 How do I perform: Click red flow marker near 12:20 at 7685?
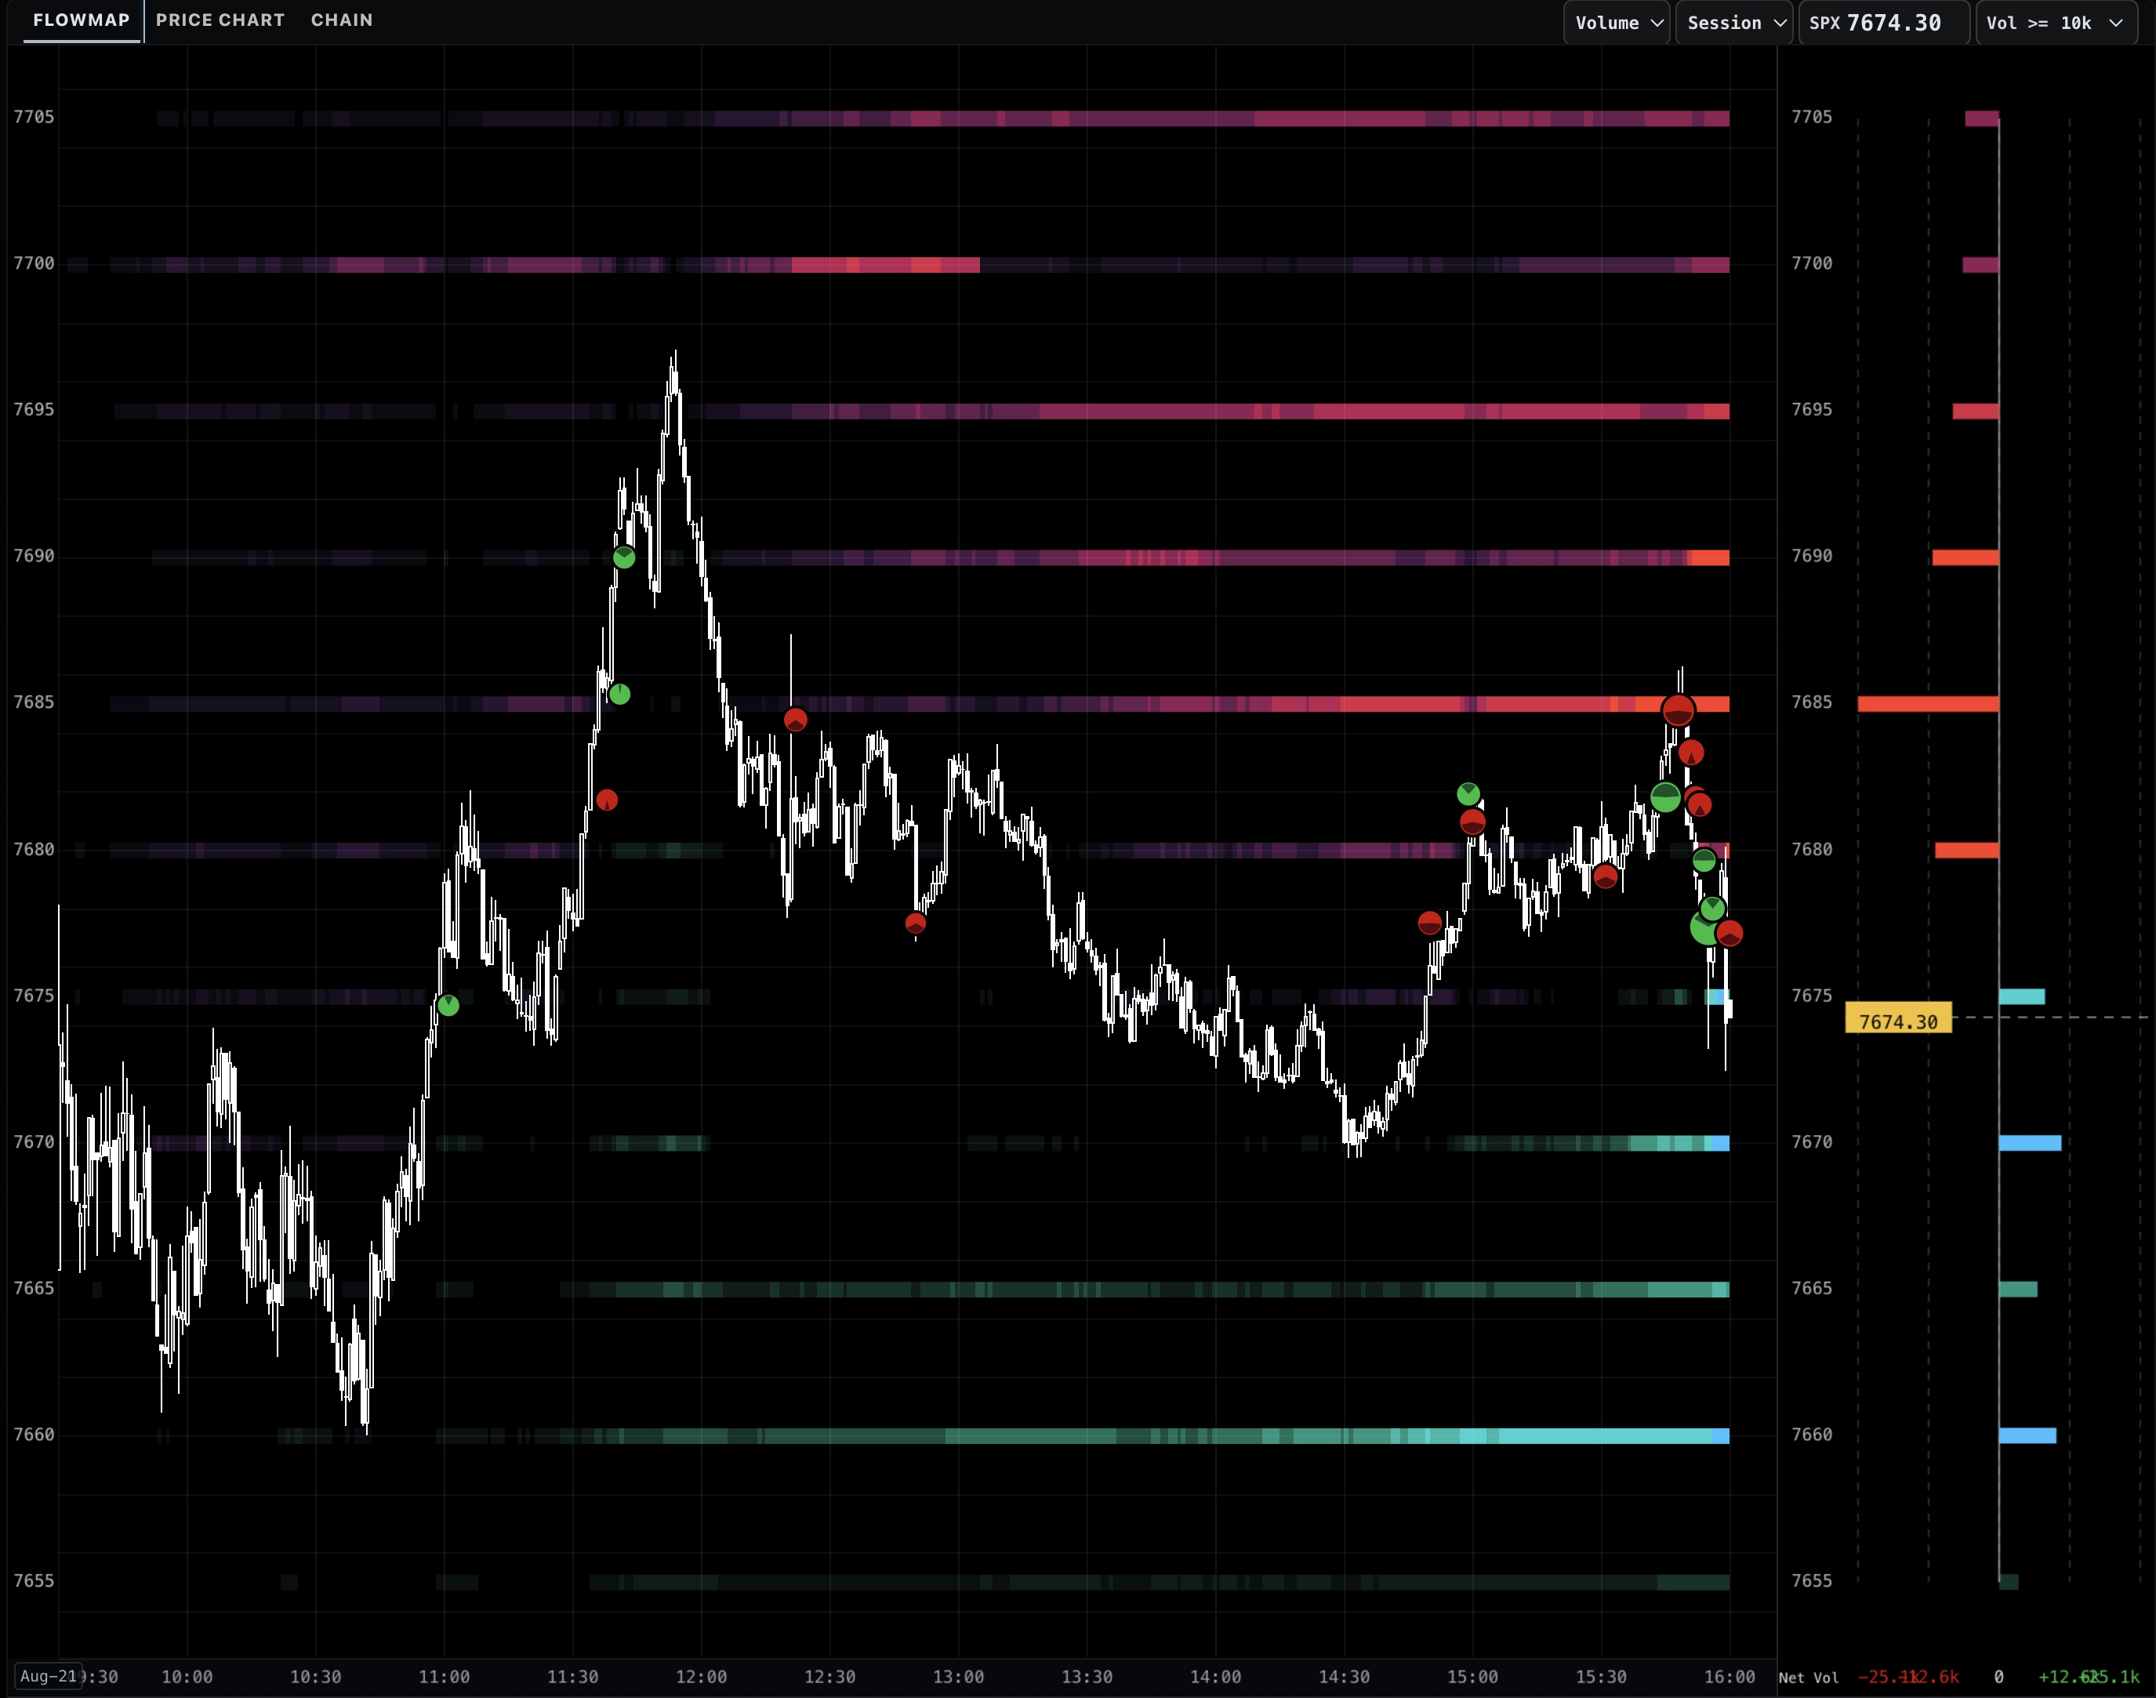tap(795, 720)
